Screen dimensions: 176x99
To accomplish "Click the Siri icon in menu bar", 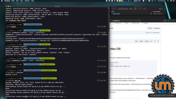I will (x=171, y=1).
